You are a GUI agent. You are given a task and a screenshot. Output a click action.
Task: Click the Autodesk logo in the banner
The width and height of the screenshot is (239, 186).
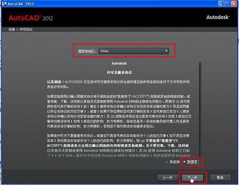pyautogui.click(x=218, y=17)
